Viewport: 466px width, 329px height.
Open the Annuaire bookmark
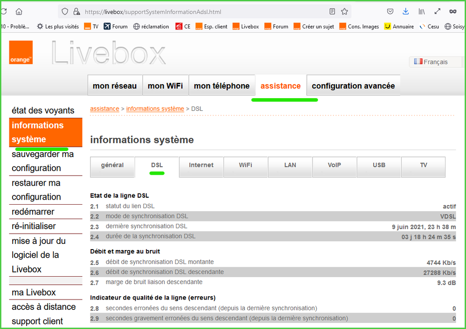click(399, 27)
